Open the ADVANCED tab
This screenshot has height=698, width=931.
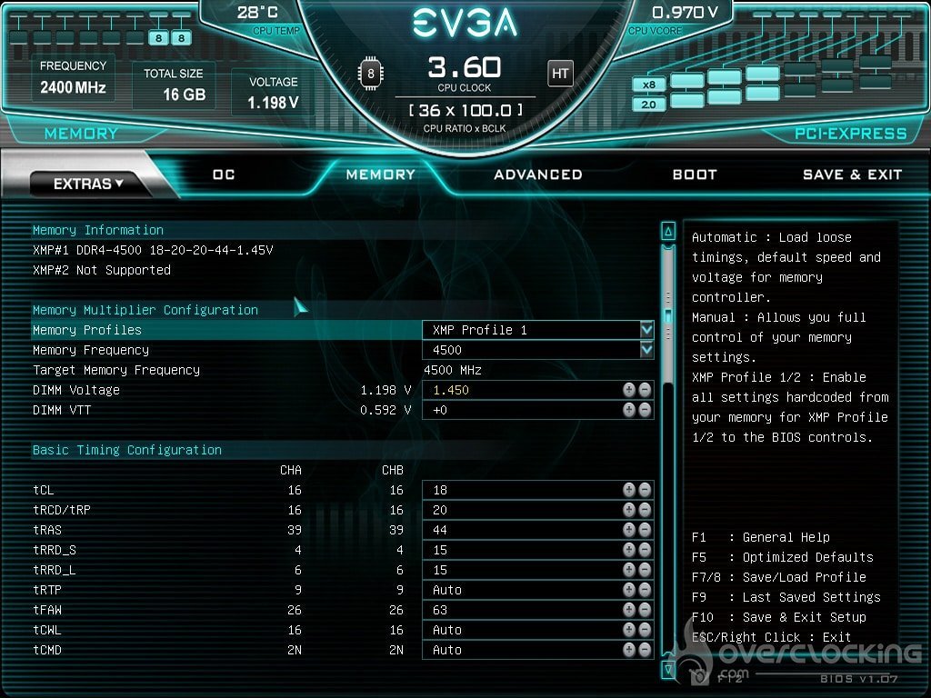538,174
